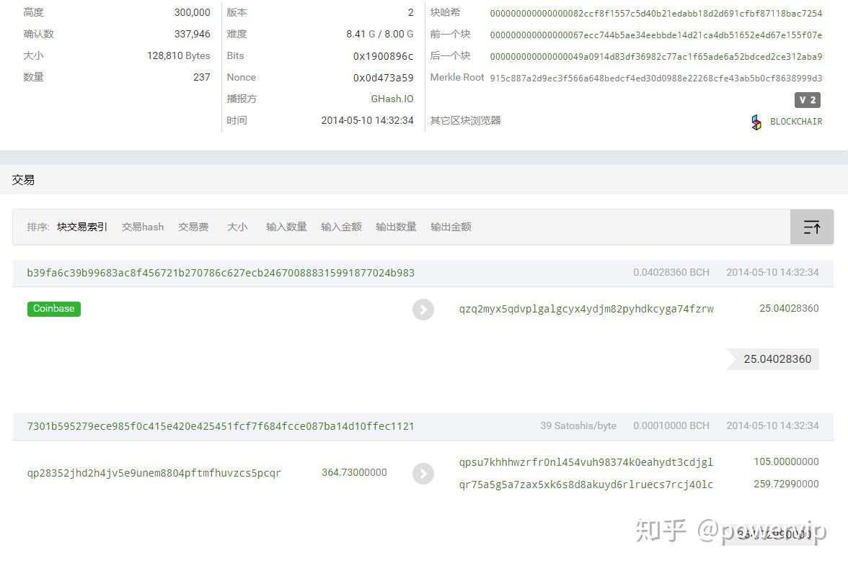Click the colorful Blockchair logo icon
Viewport: 848px width, 568px height.
coord(756,122)
